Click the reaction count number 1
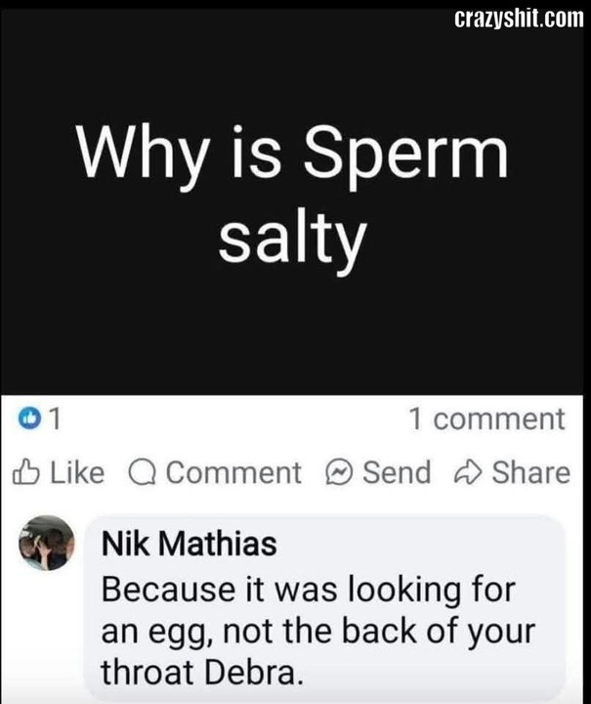This screenshot has height=704, width=591. click(55, 418)
